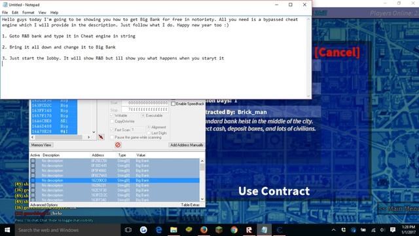Open the Notepad File menu
419x236 pixels.
click(x=5, y=12)
